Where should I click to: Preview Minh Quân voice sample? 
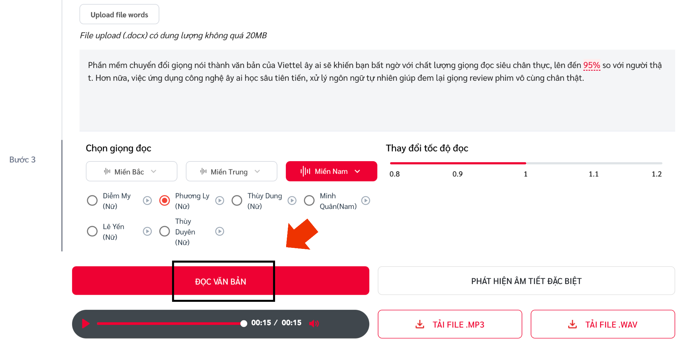(x=366, y=201)
